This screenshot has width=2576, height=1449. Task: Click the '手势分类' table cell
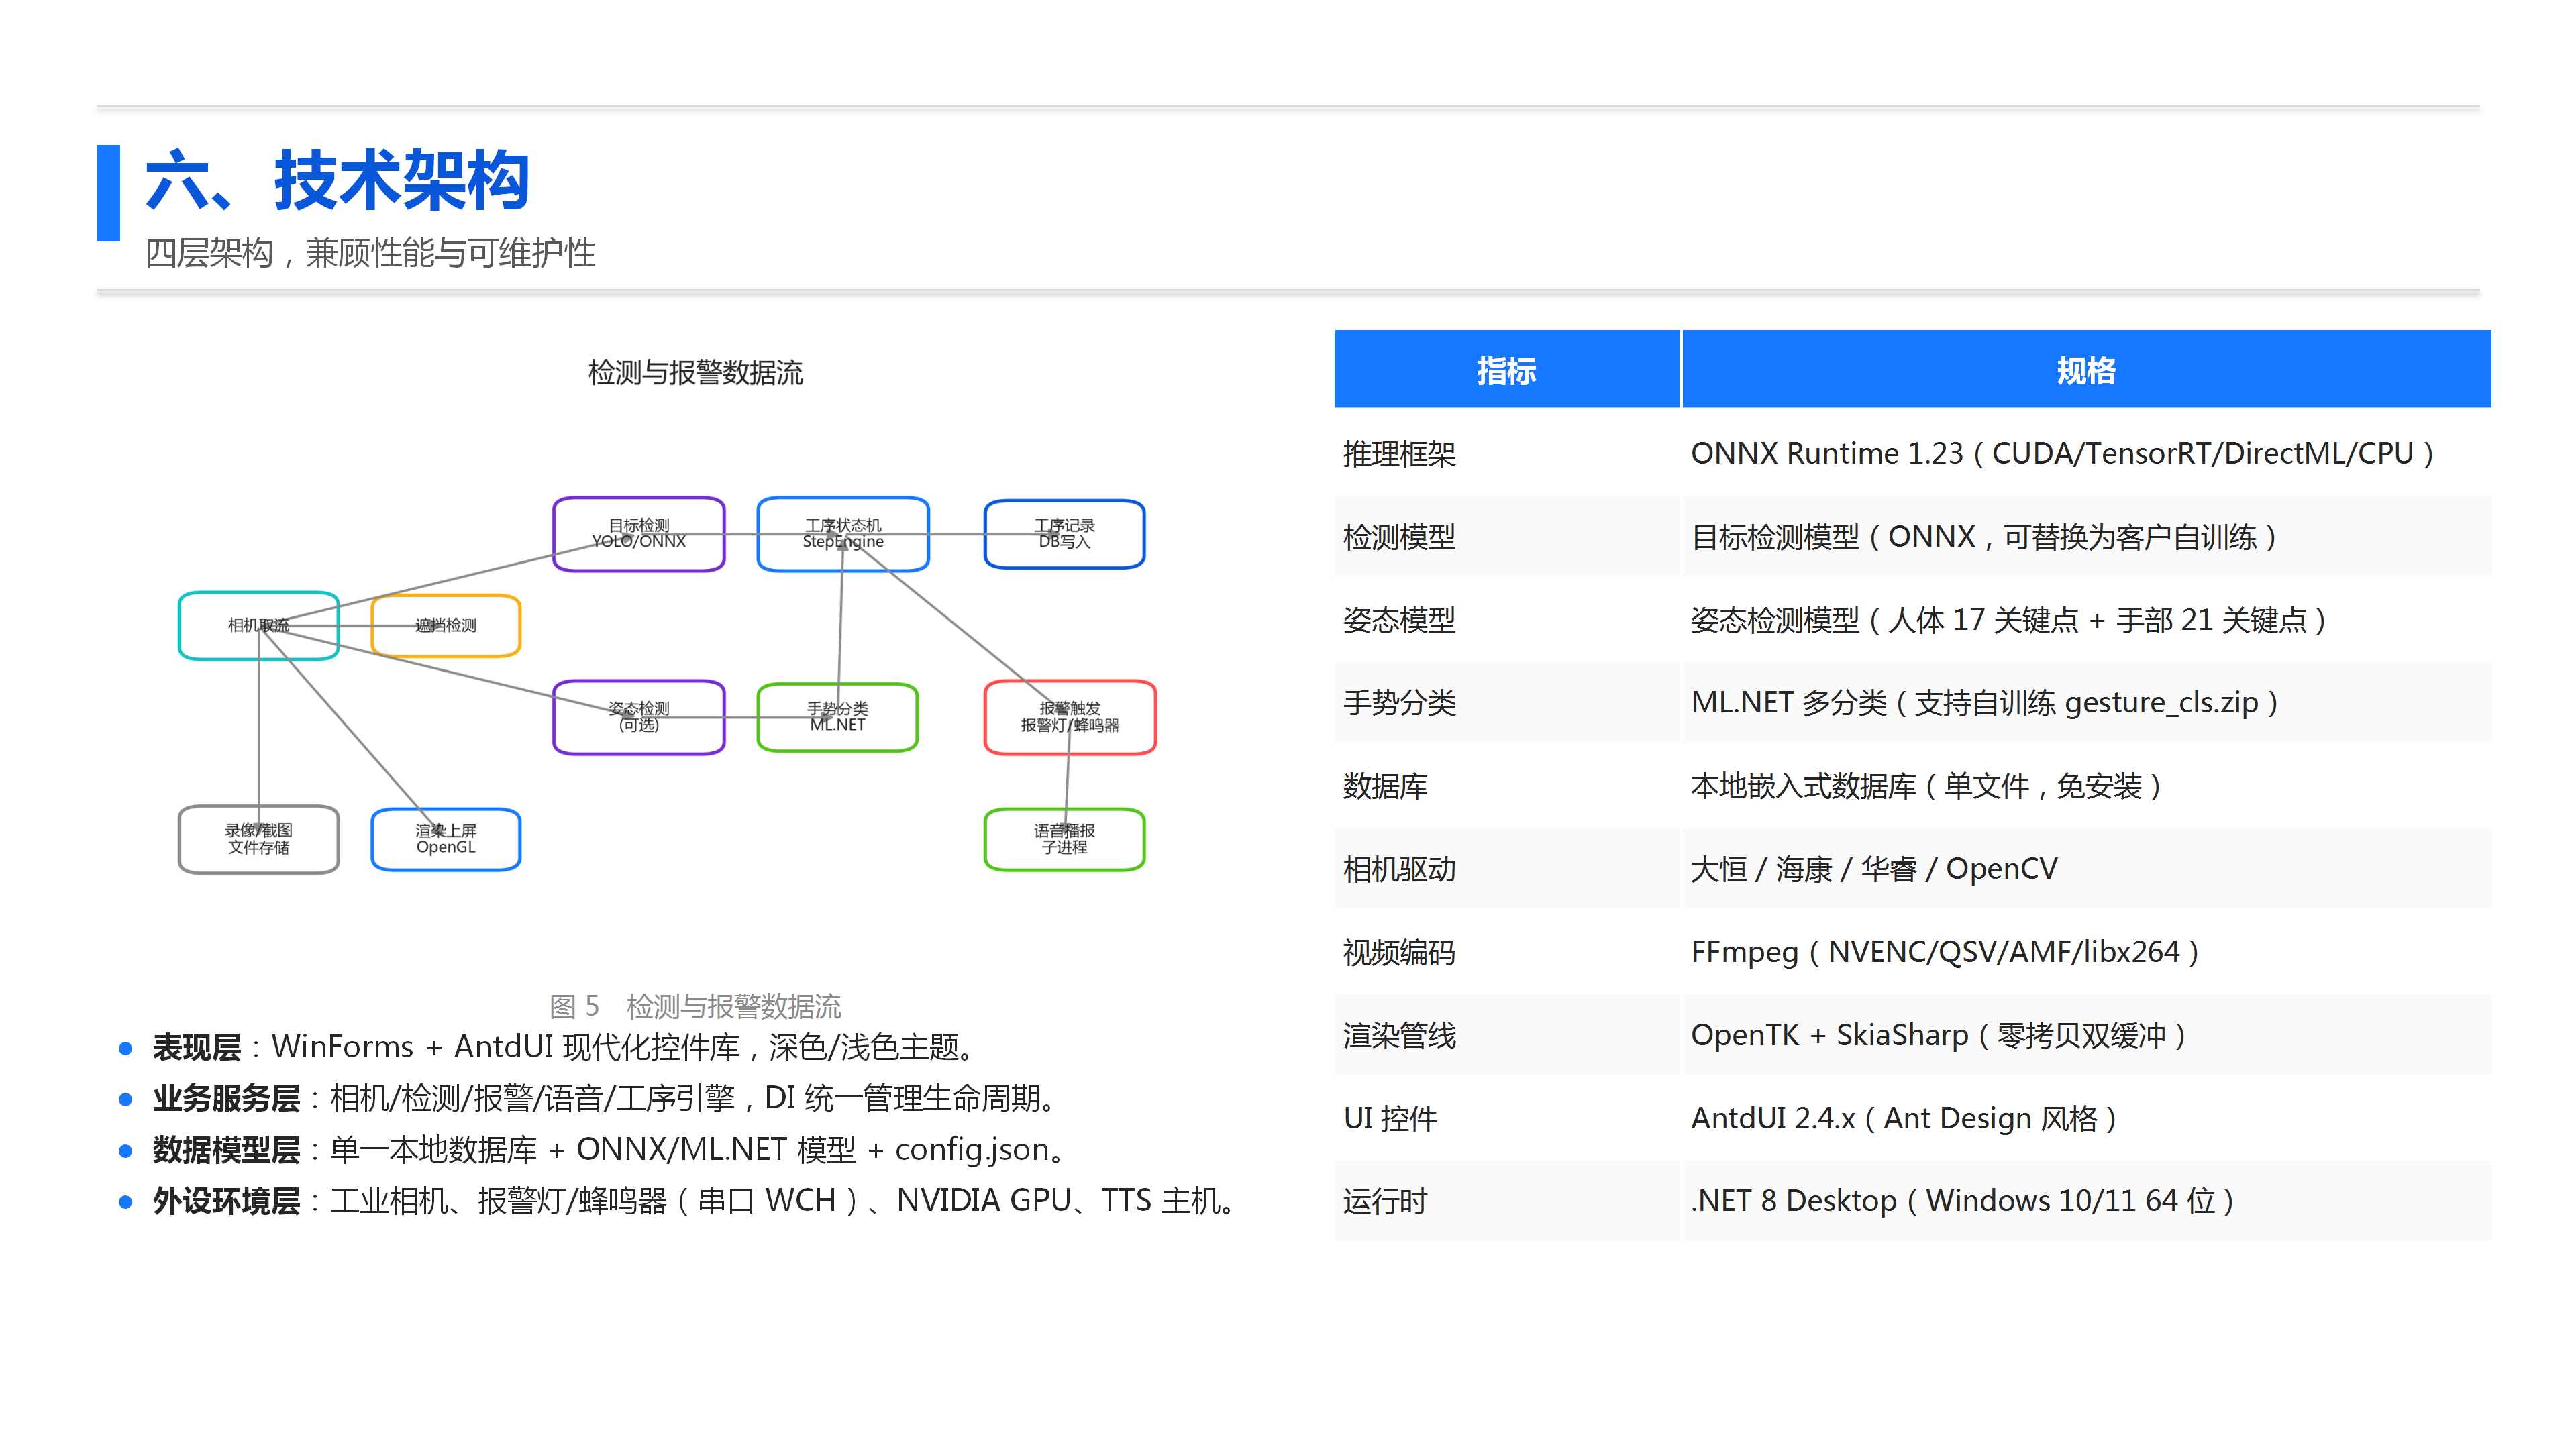click(x=1507, y=703)
